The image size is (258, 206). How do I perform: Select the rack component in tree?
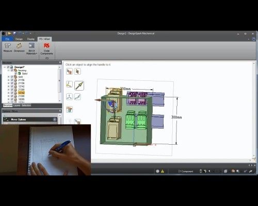[21, 77]
